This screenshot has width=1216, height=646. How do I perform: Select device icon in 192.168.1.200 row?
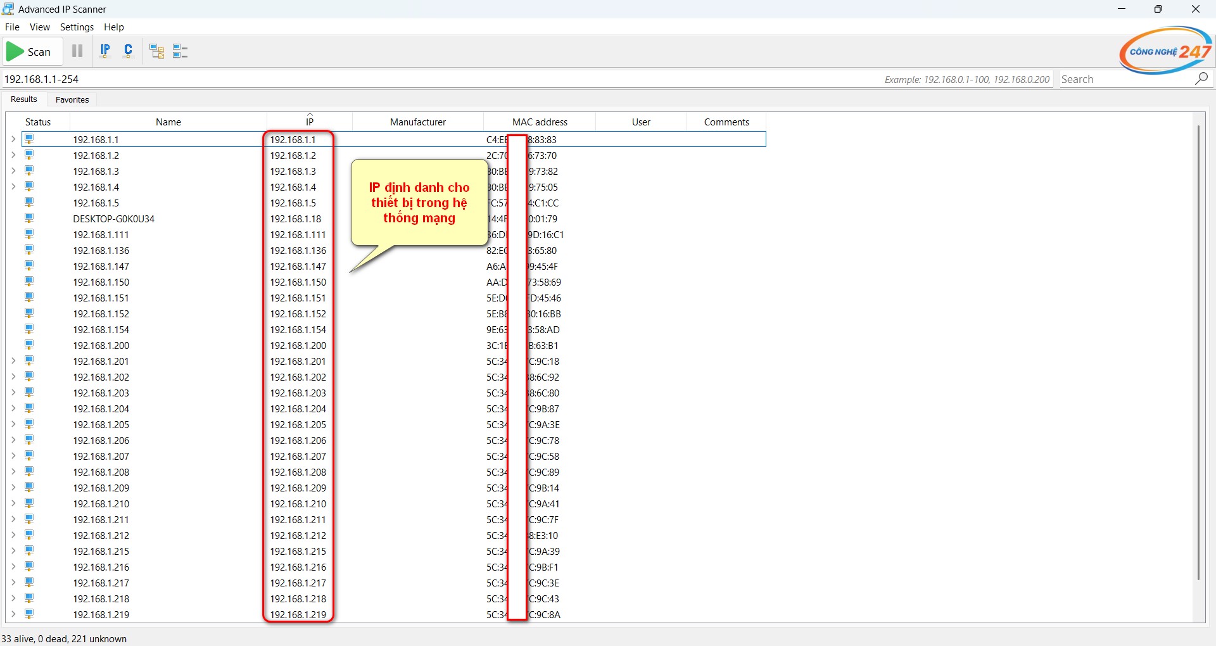pos(29,345)
